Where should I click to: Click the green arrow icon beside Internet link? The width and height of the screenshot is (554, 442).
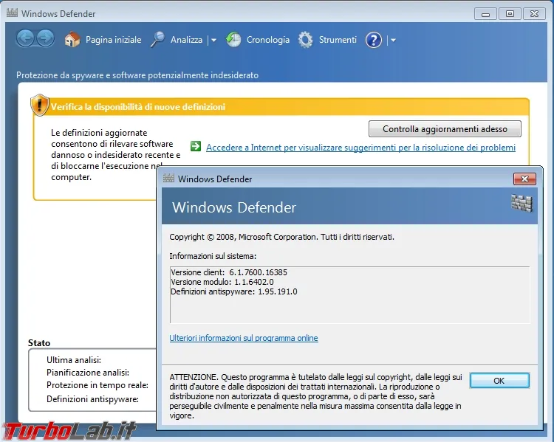coord(196,146)
